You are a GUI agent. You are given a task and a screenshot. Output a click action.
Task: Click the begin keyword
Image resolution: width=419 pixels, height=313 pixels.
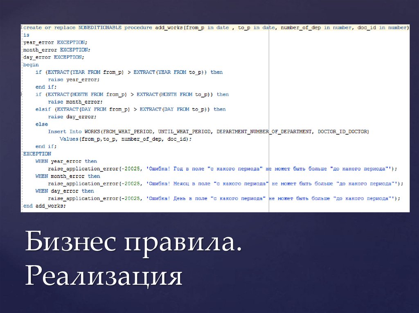click(30, 64)
